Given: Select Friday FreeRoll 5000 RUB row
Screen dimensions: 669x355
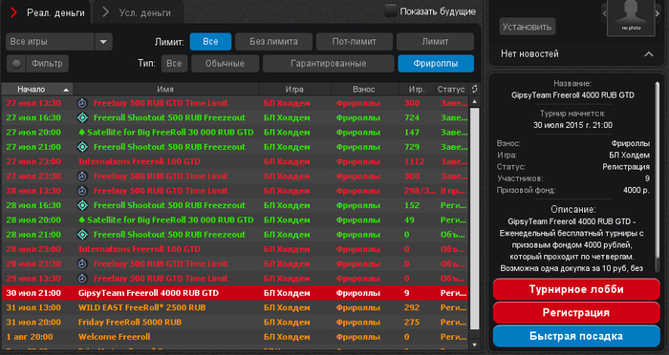Looking at the screenshot, I should (235, 323).
